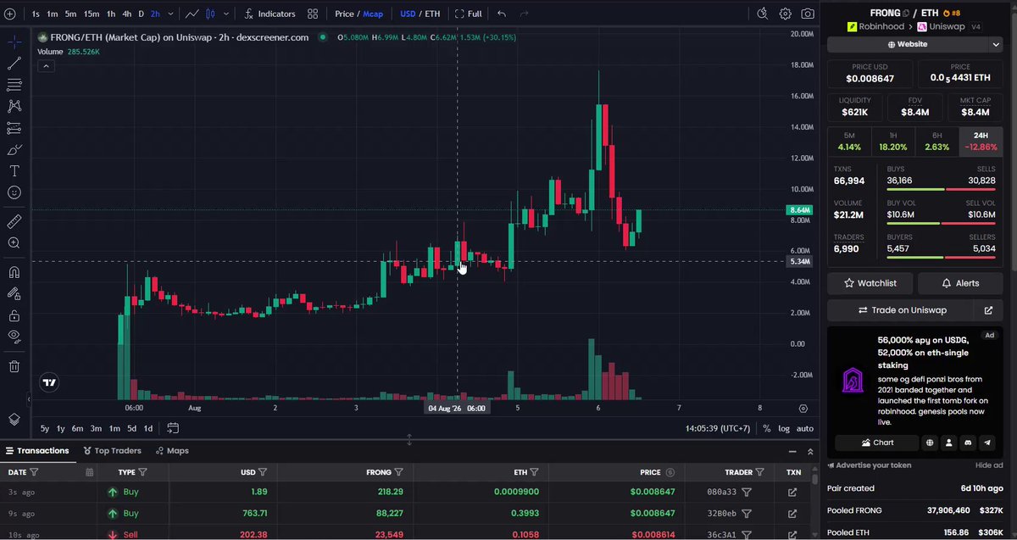Switch chart denomination to ETH

pyautogui.click(x=432, y=14)
